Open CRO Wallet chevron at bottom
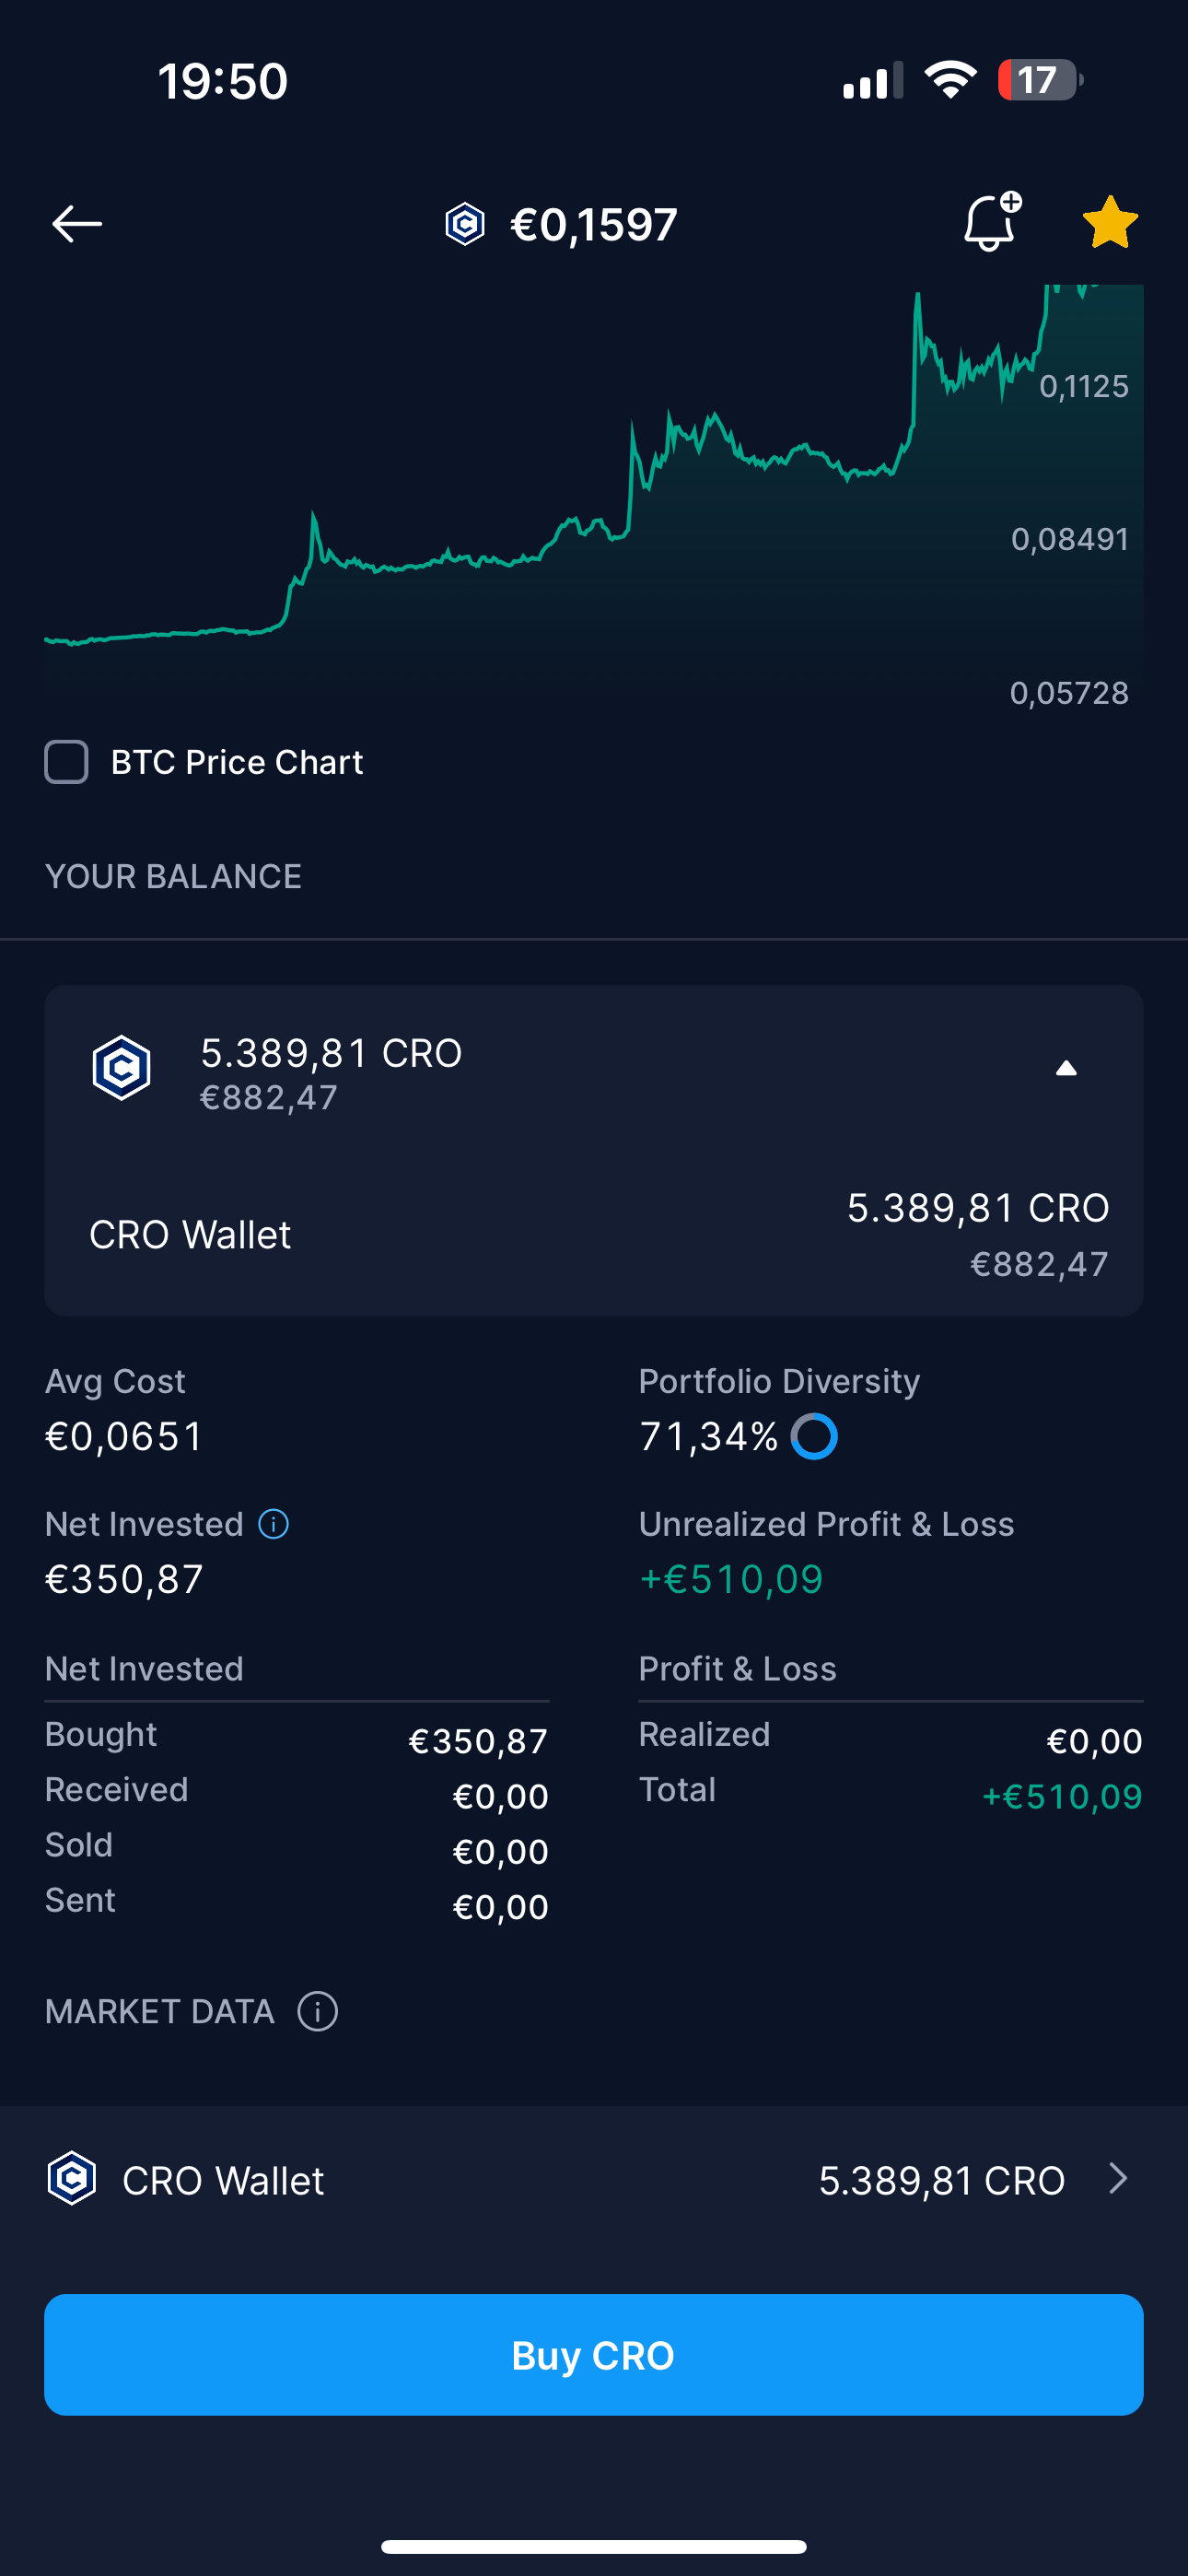 click(x=1119, y=2179)
